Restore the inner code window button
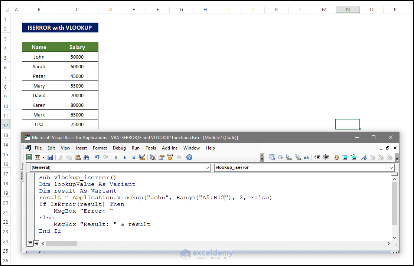Viewport: 414px width, 266px height. pyautogui.click(x=388, y=148)
